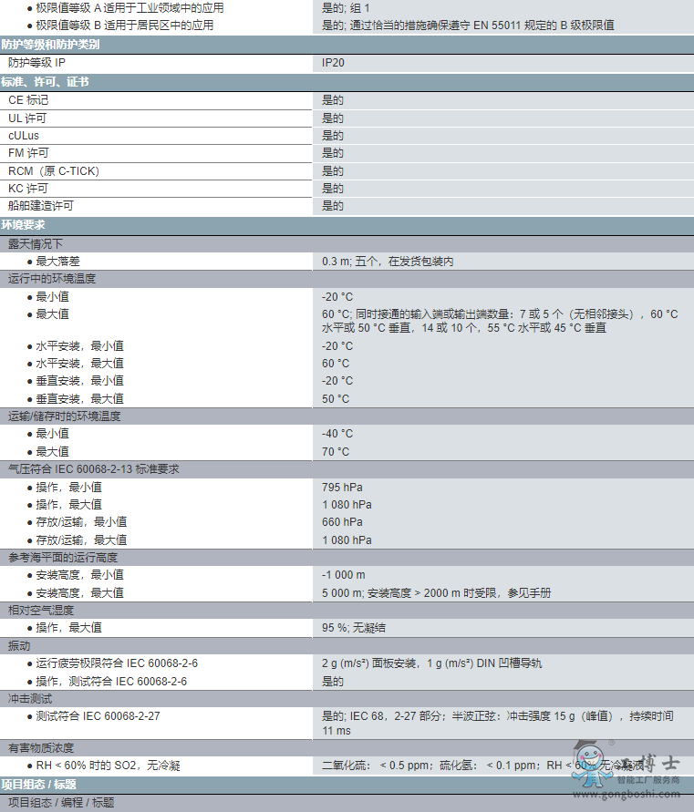Click the CE 标记 row label
The image size is (694, 812).
point(28,100)
